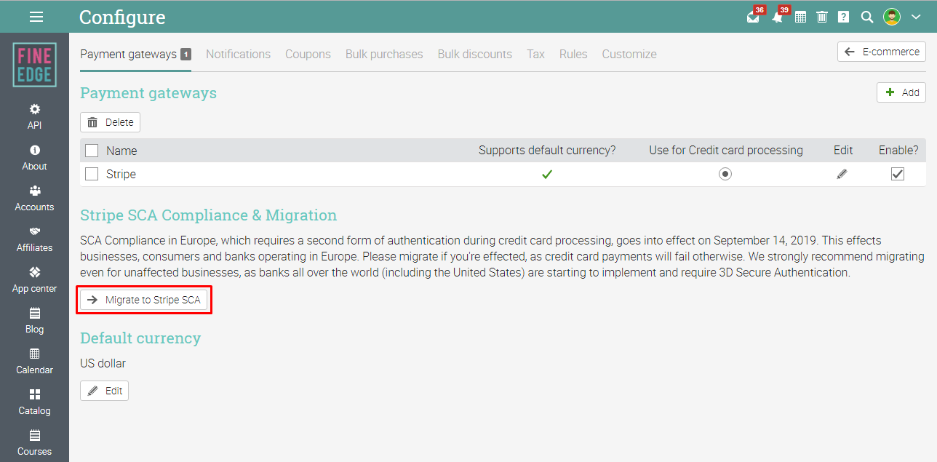Open the help question mark icon
The image size is (937, 462).
[x=844, y=17]
